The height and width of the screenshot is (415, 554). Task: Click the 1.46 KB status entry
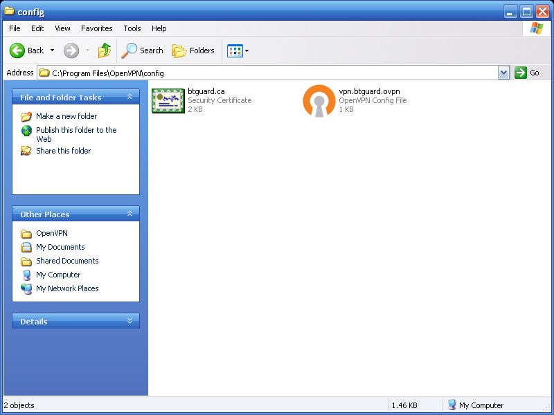404,405
